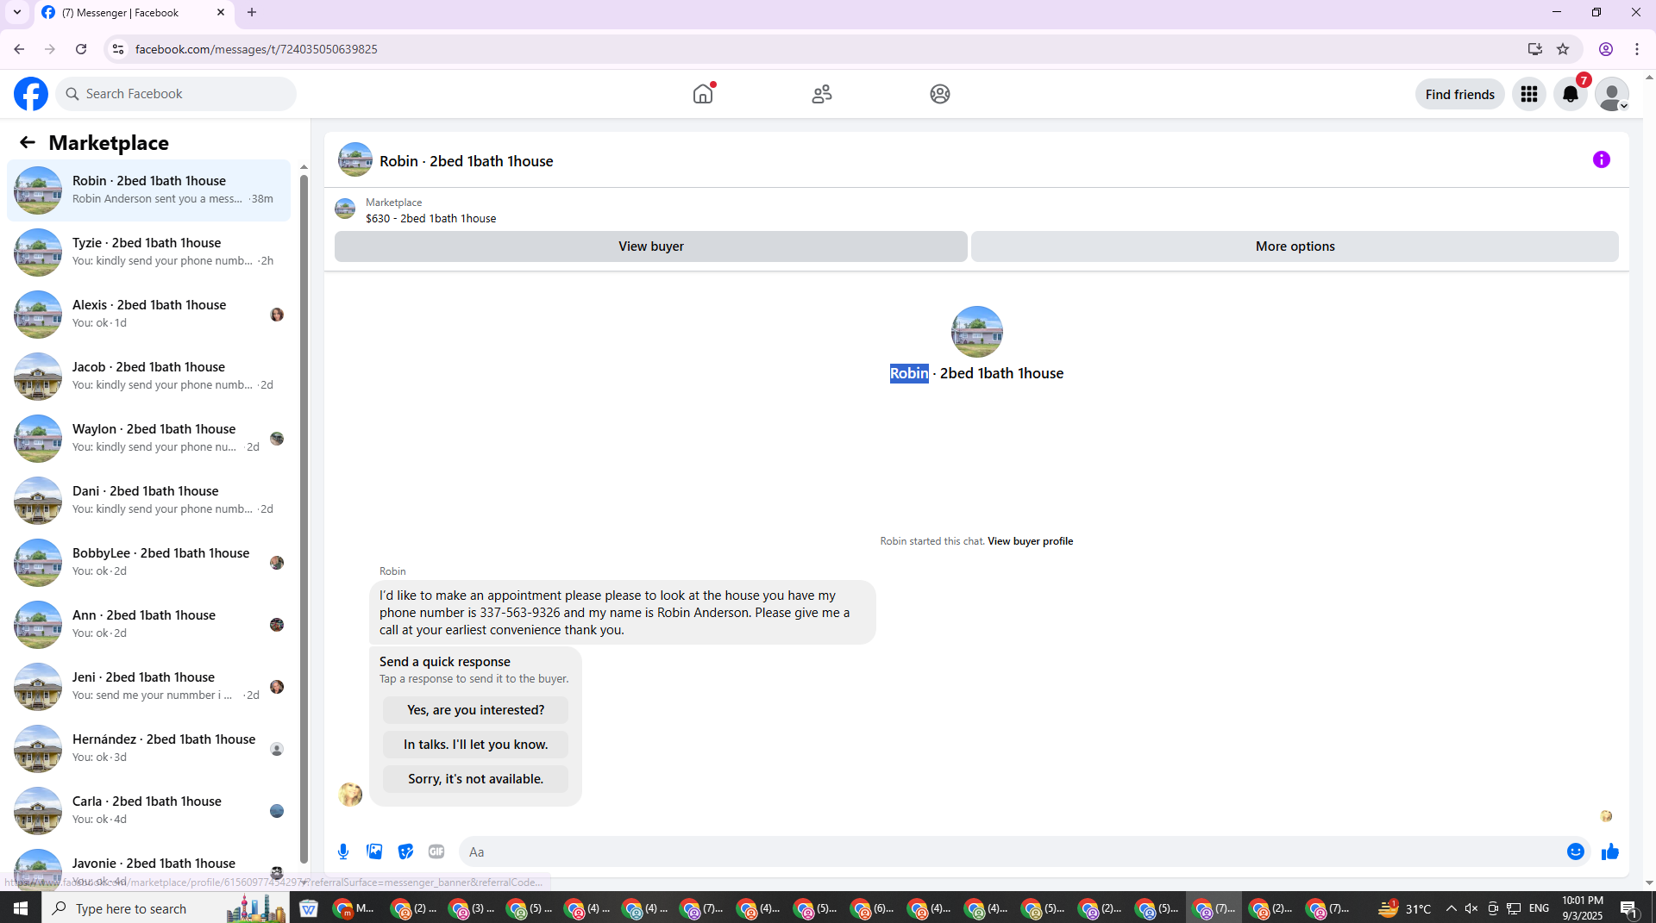
Task: Open the tab search dropdown arrow
Action: point(17,13)
